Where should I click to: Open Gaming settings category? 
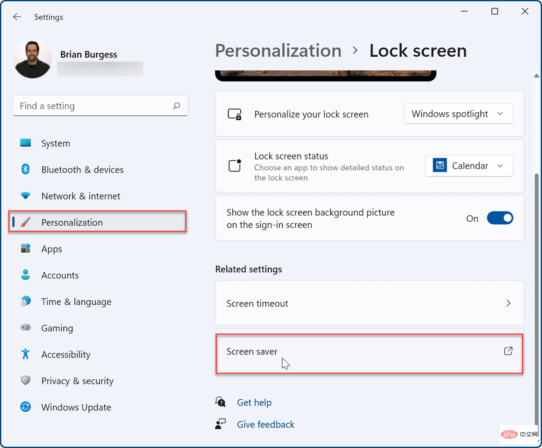tap(98, 328)
